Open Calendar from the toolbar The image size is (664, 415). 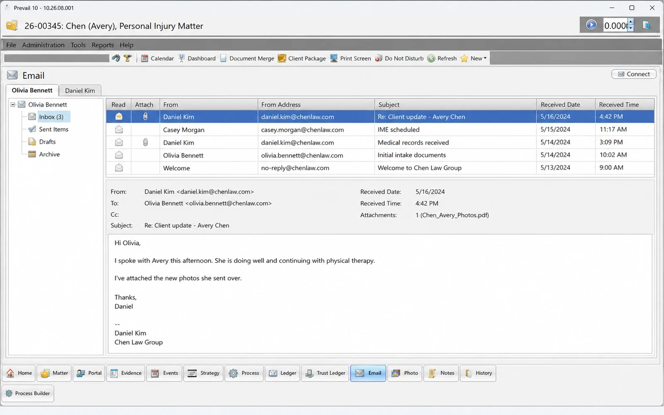click(157, 58)
